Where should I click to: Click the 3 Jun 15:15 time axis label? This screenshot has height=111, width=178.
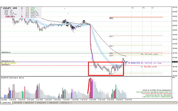click(x=93, y=100)
